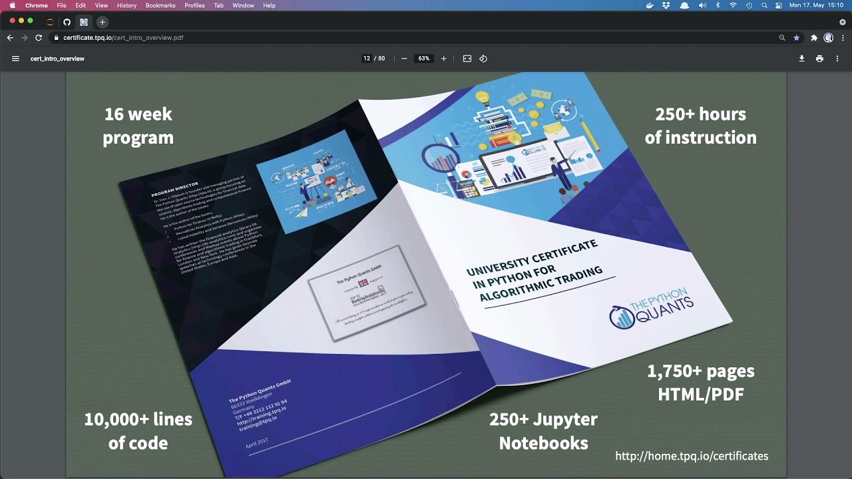Viewport: 852px width, 479px height.
Task: Open the Window menu
Action: tap(243, 5)
